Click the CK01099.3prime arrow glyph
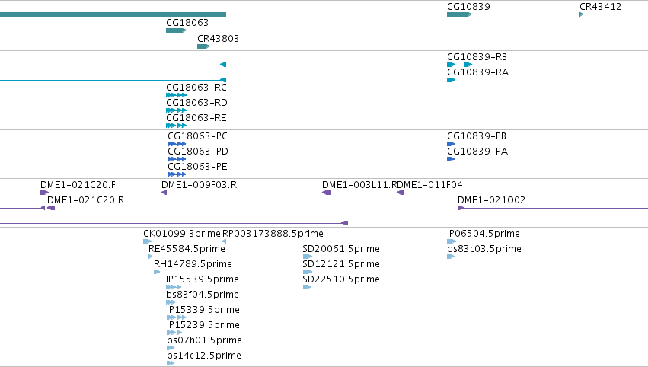This screenshot has width=648, height=367. click(x=148, y=241)
